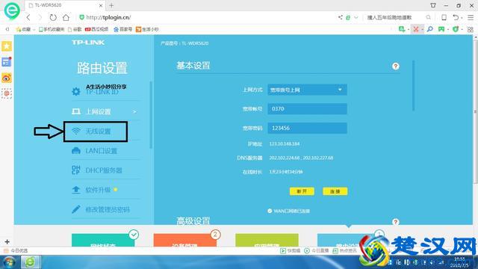Switch to the orange 设备管理 tab
The height and width of the screenshot is (269, 478).
coord(185,241)
